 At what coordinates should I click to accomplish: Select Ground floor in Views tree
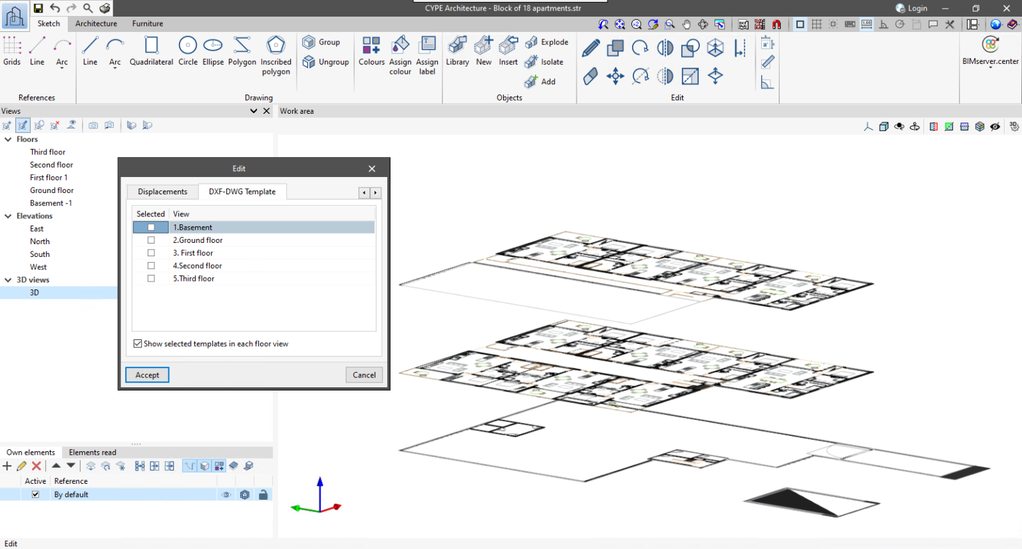pyautogui.click(x=51, y=190)
